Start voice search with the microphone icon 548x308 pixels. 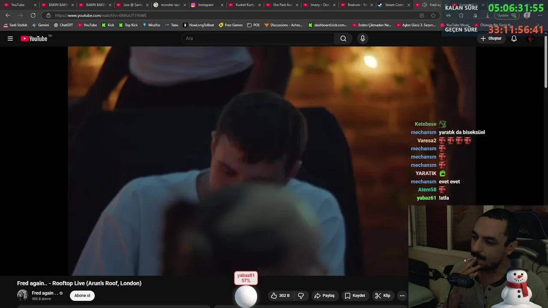tap(363, 38)
